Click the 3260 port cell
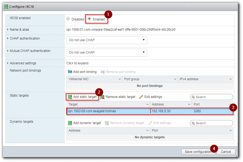Screen dimensions: 243x162 [x=212, y=111]
